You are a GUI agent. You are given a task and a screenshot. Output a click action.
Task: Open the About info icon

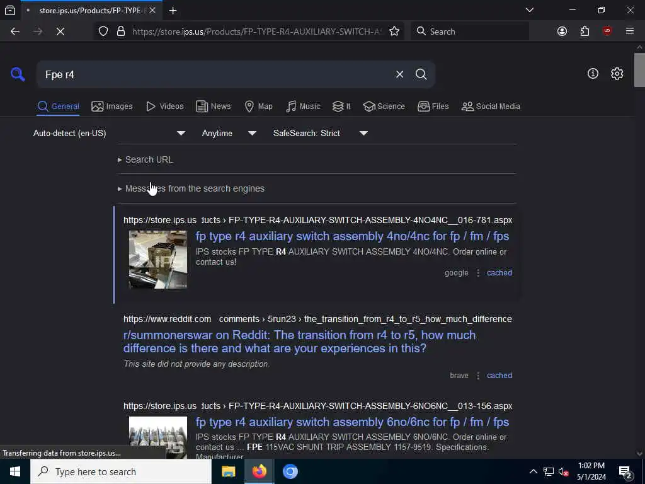[x=593, y=74]
